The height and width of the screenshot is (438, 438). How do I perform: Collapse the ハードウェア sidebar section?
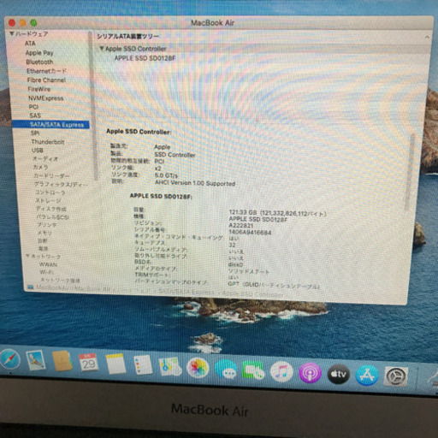[x=12, y=33]
